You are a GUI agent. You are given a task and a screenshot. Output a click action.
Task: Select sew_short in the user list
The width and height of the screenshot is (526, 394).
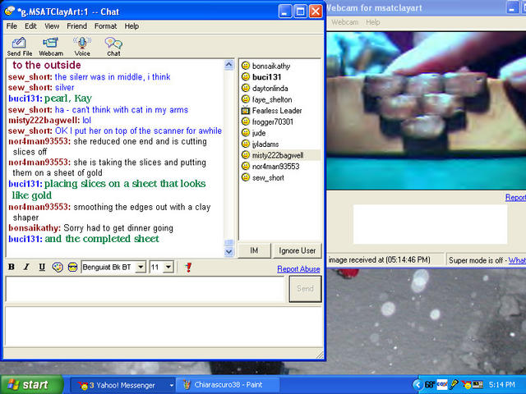click(x=268, y=178)
